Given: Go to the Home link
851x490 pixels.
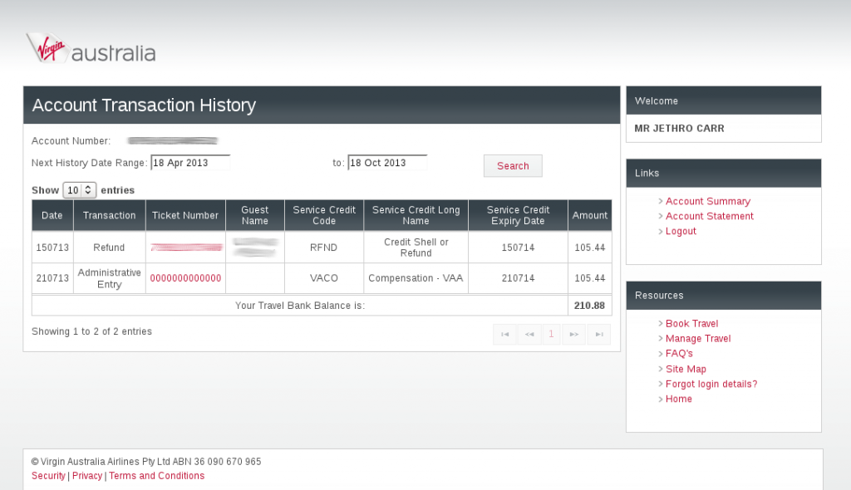Looking at the screenshot, I should (x=678, y=399).
